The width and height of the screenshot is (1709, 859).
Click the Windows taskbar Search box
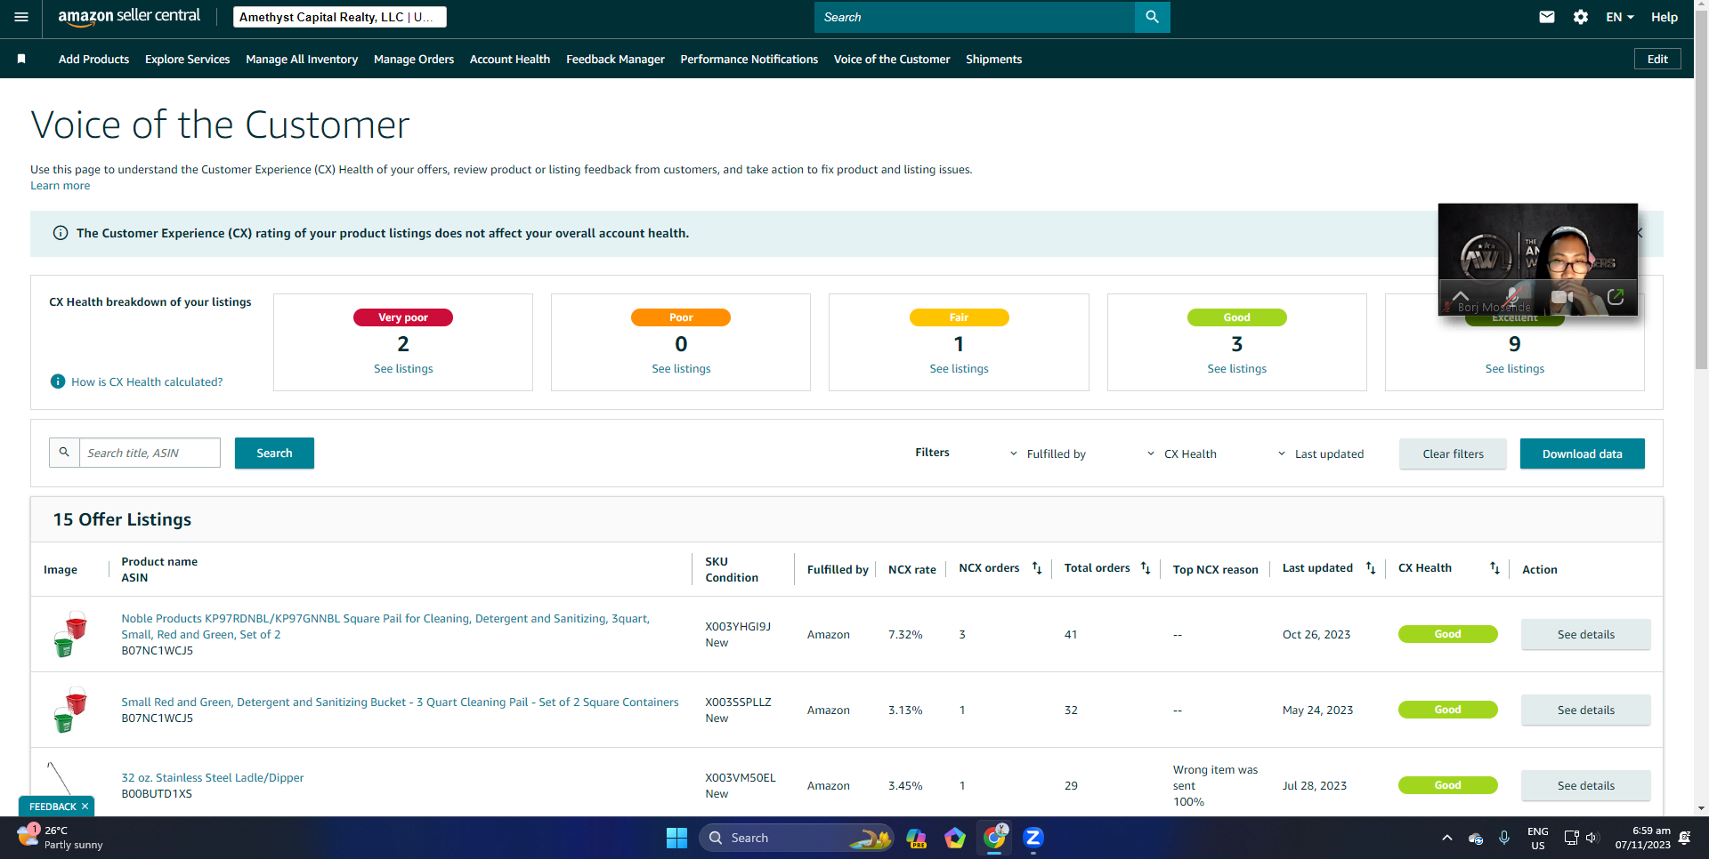pos(795,838)
